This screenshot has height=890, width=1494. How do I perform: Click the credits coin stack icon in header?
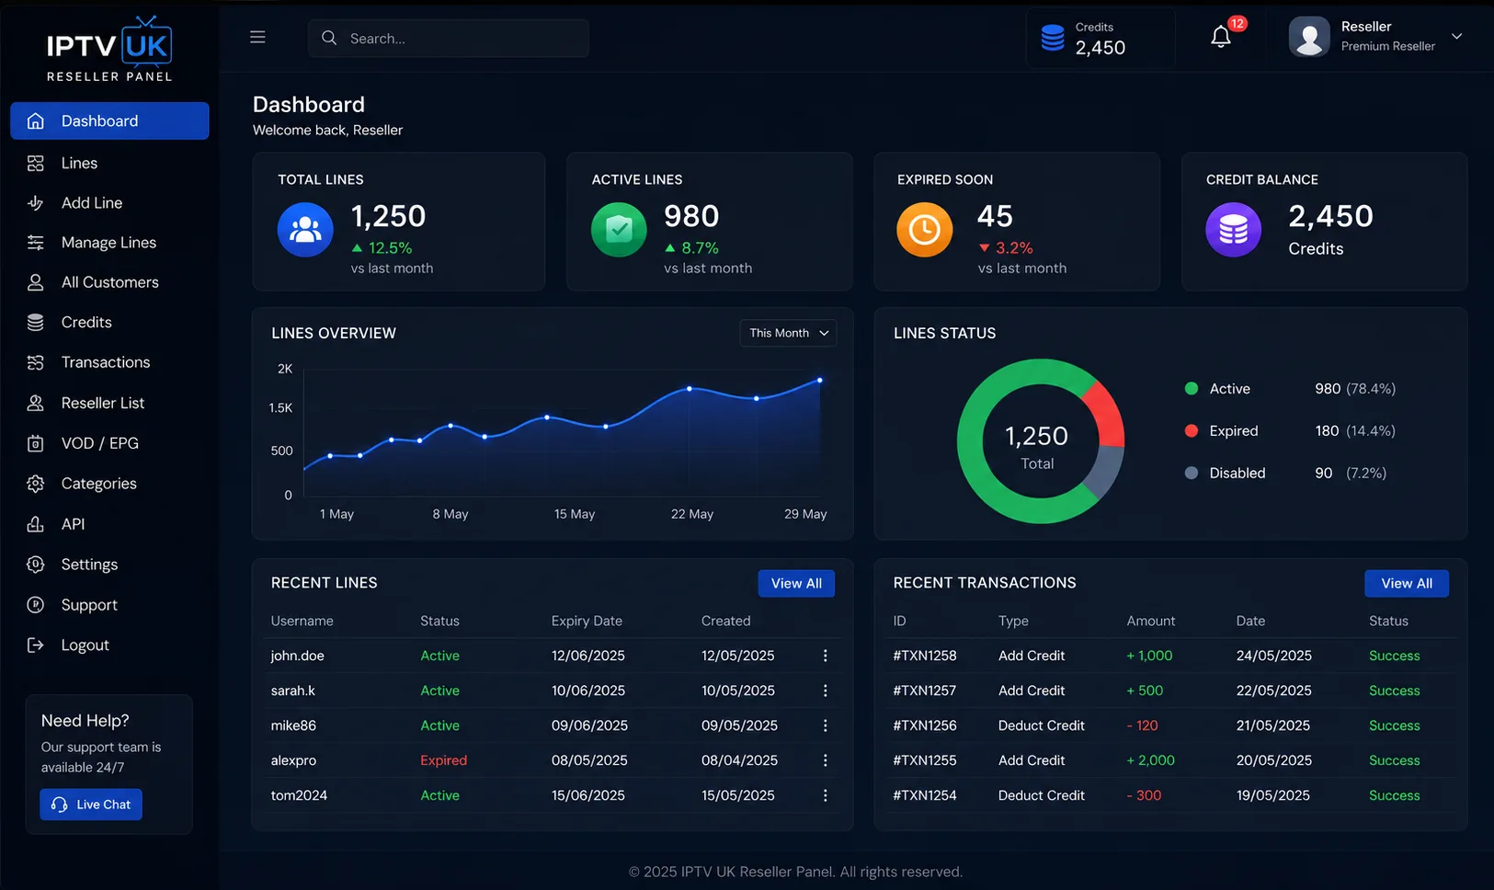1053,38
